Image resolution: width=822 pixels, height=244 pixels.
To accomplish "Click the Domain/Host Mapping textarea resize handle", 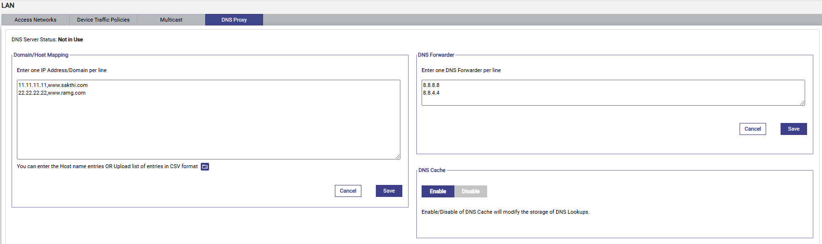I will click(398, 157).
